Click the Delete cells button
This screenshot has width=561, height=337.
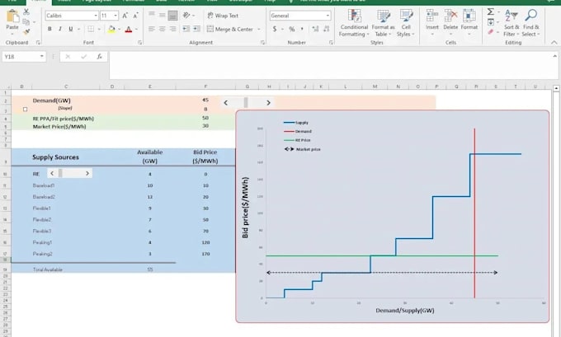pos(450,22)
